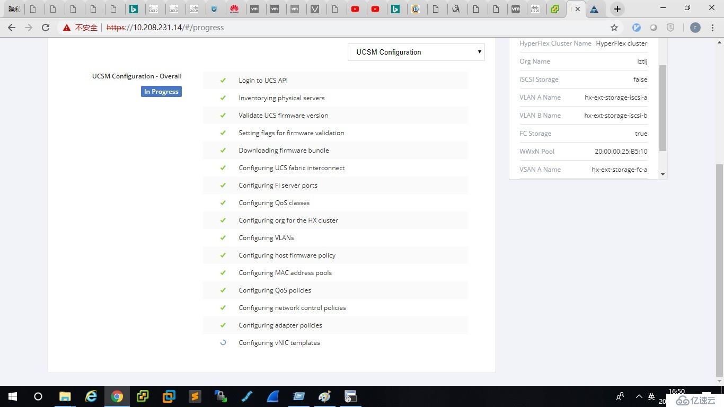Select "Configuring org for the HX cluster"
The width and height of the screenshot is (724, 407).
coord(288,220)
